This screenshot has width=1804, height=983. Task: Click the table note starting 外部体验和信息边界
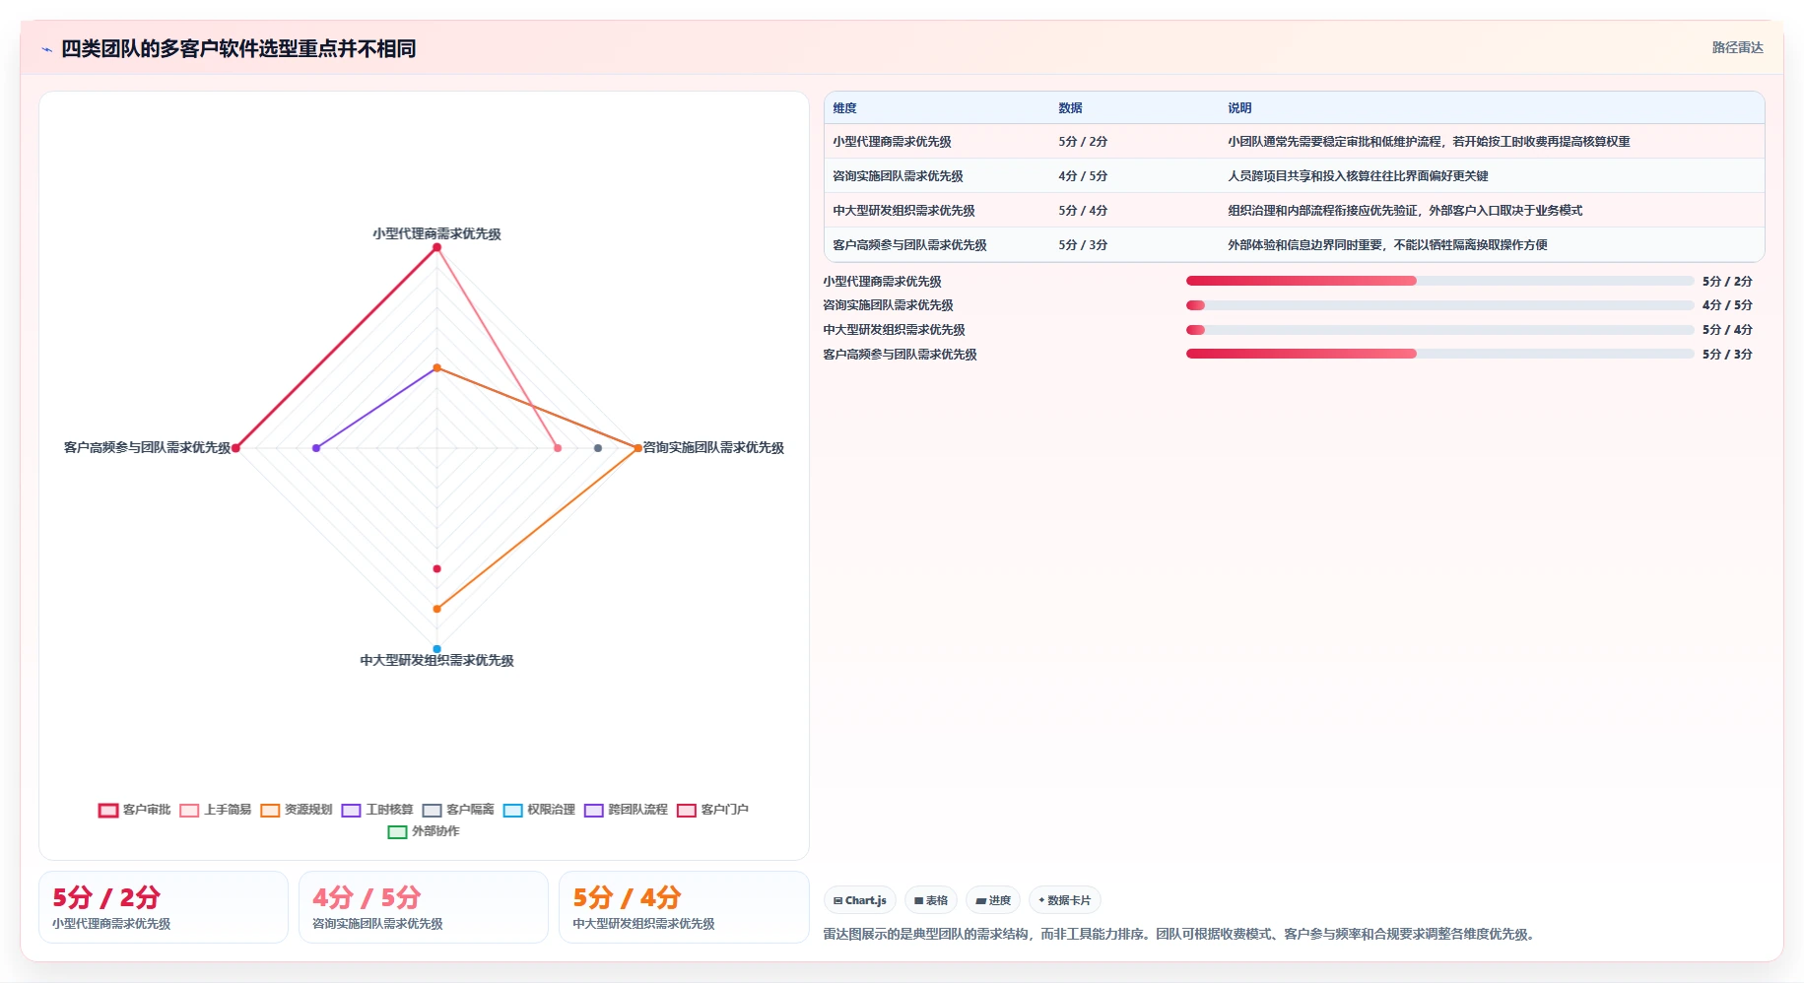tap(1387, 245)
